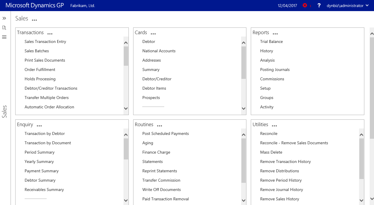Select Transaction by Debtor enquiry

45,133
